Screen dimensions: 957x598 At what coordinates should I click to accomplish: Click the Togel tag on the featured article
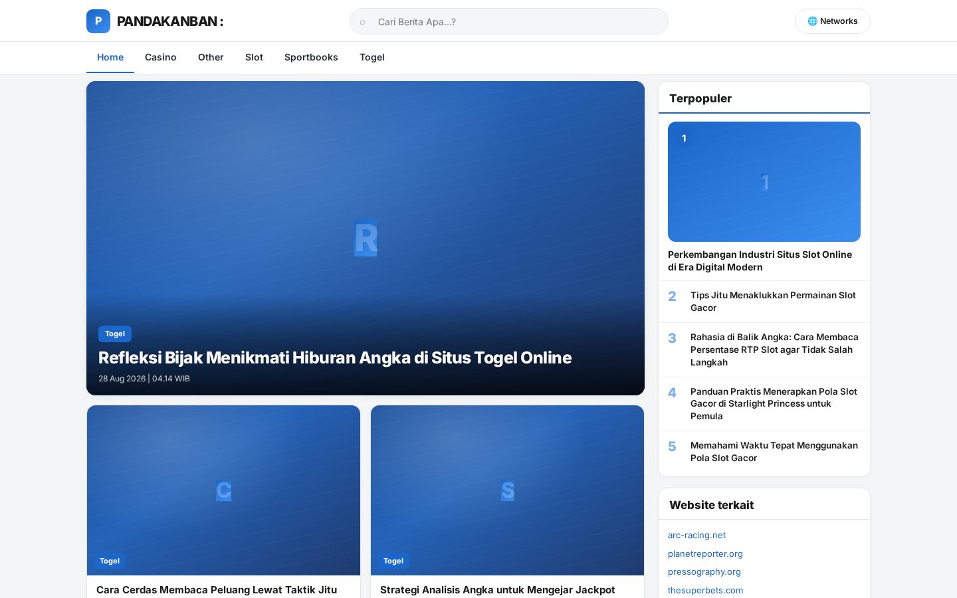[115, 334]
